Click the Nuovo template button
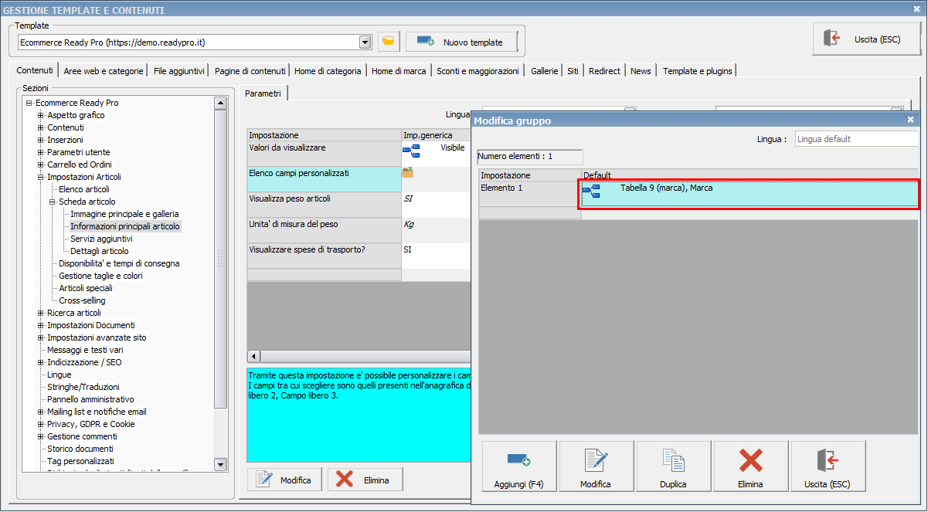 click(x=461, y=42)
